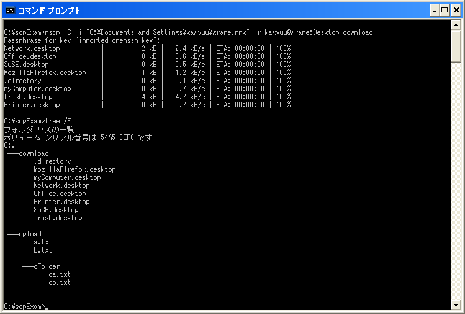Click the scrollbar up arrow

click(456, 26)
